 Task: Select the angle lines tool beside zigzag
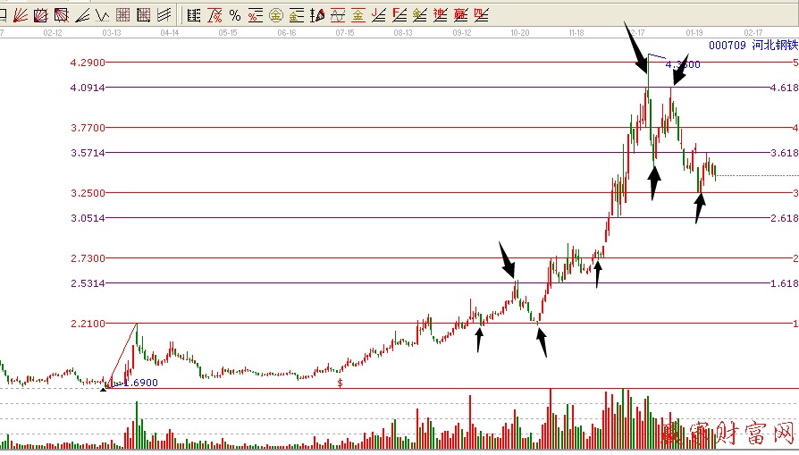[82, 14]
